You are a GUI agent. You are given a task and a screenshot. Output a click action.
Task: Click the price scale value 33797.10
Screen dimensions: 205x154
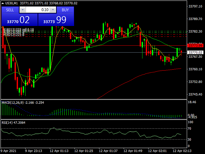click(x=195, y=7)
